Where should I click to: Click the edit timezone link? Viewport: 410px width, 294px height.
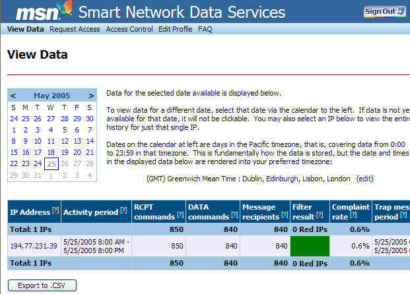[x=364, y=179]
